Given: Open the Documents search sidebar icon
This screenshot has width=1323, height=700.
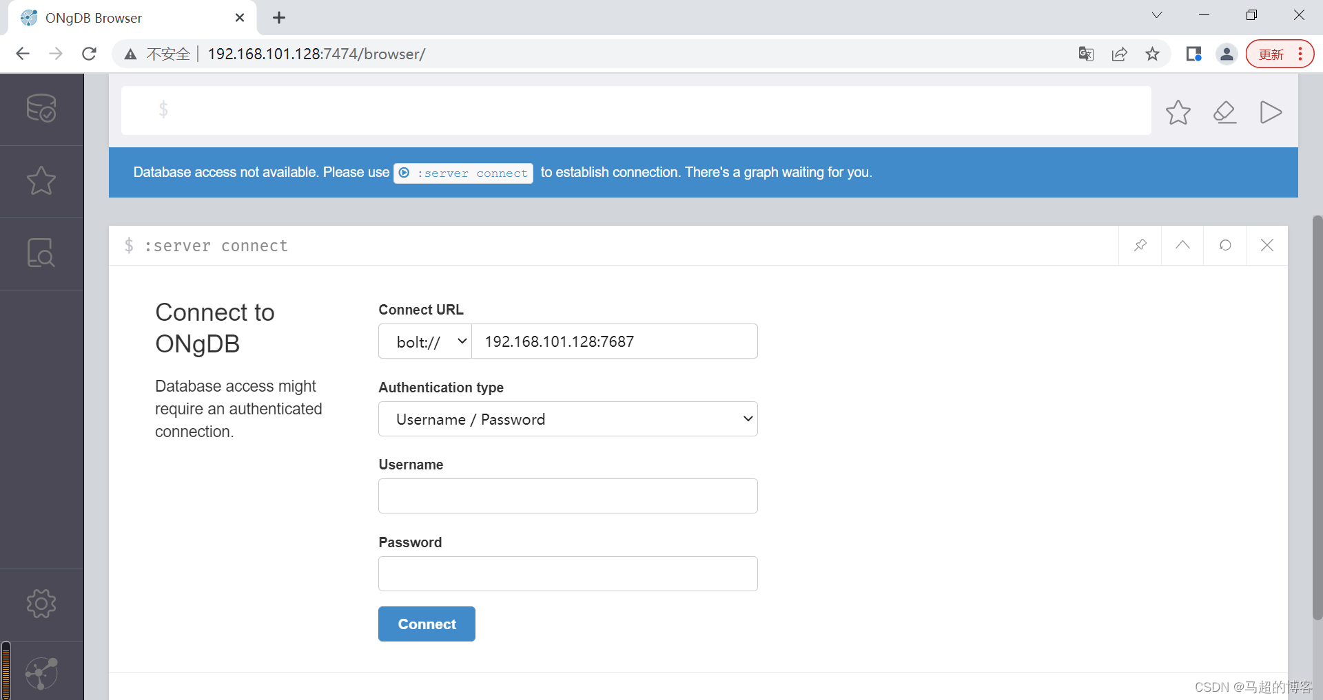Looking at the screenshot, I should 41,253.
